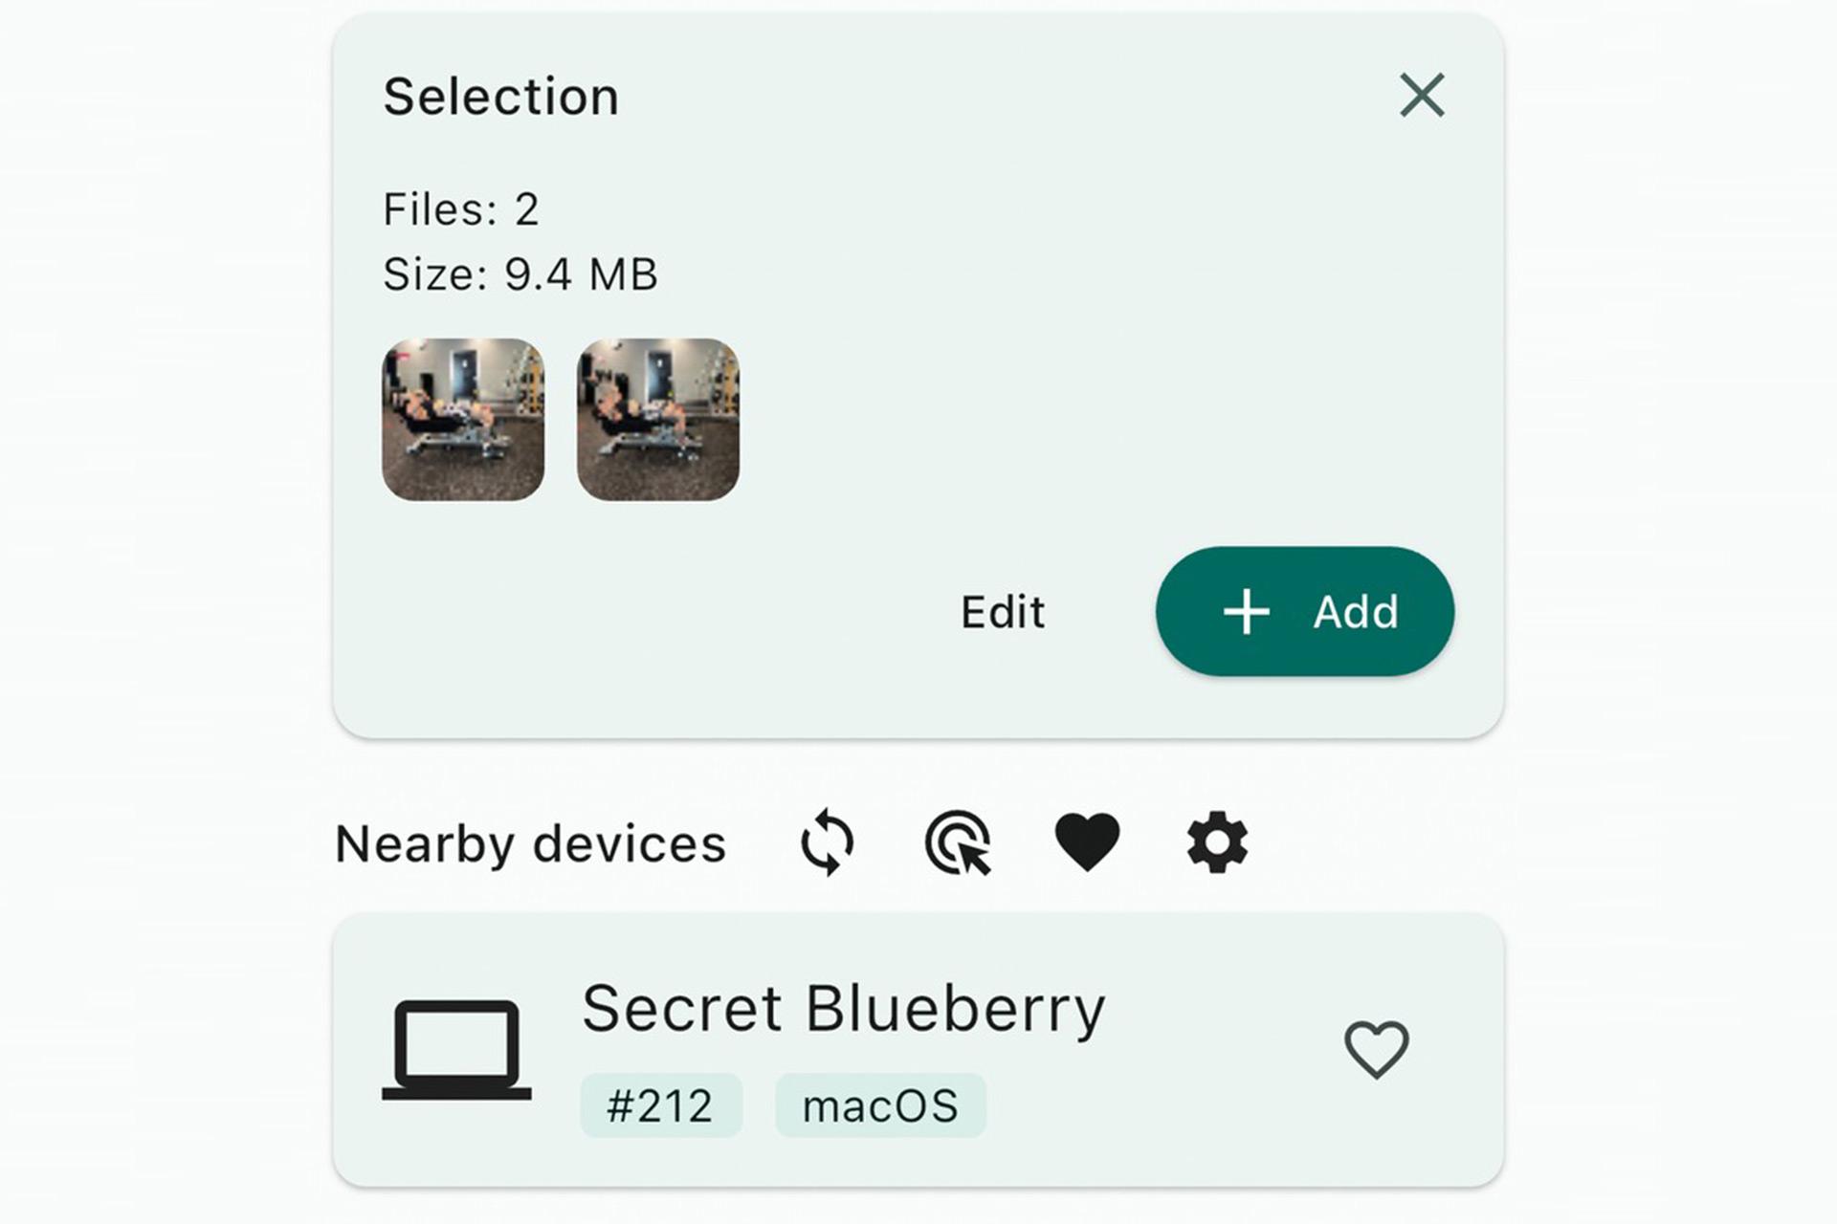
Task: Click the laptop icon for Secret Blueberry
Action: 456,1050
